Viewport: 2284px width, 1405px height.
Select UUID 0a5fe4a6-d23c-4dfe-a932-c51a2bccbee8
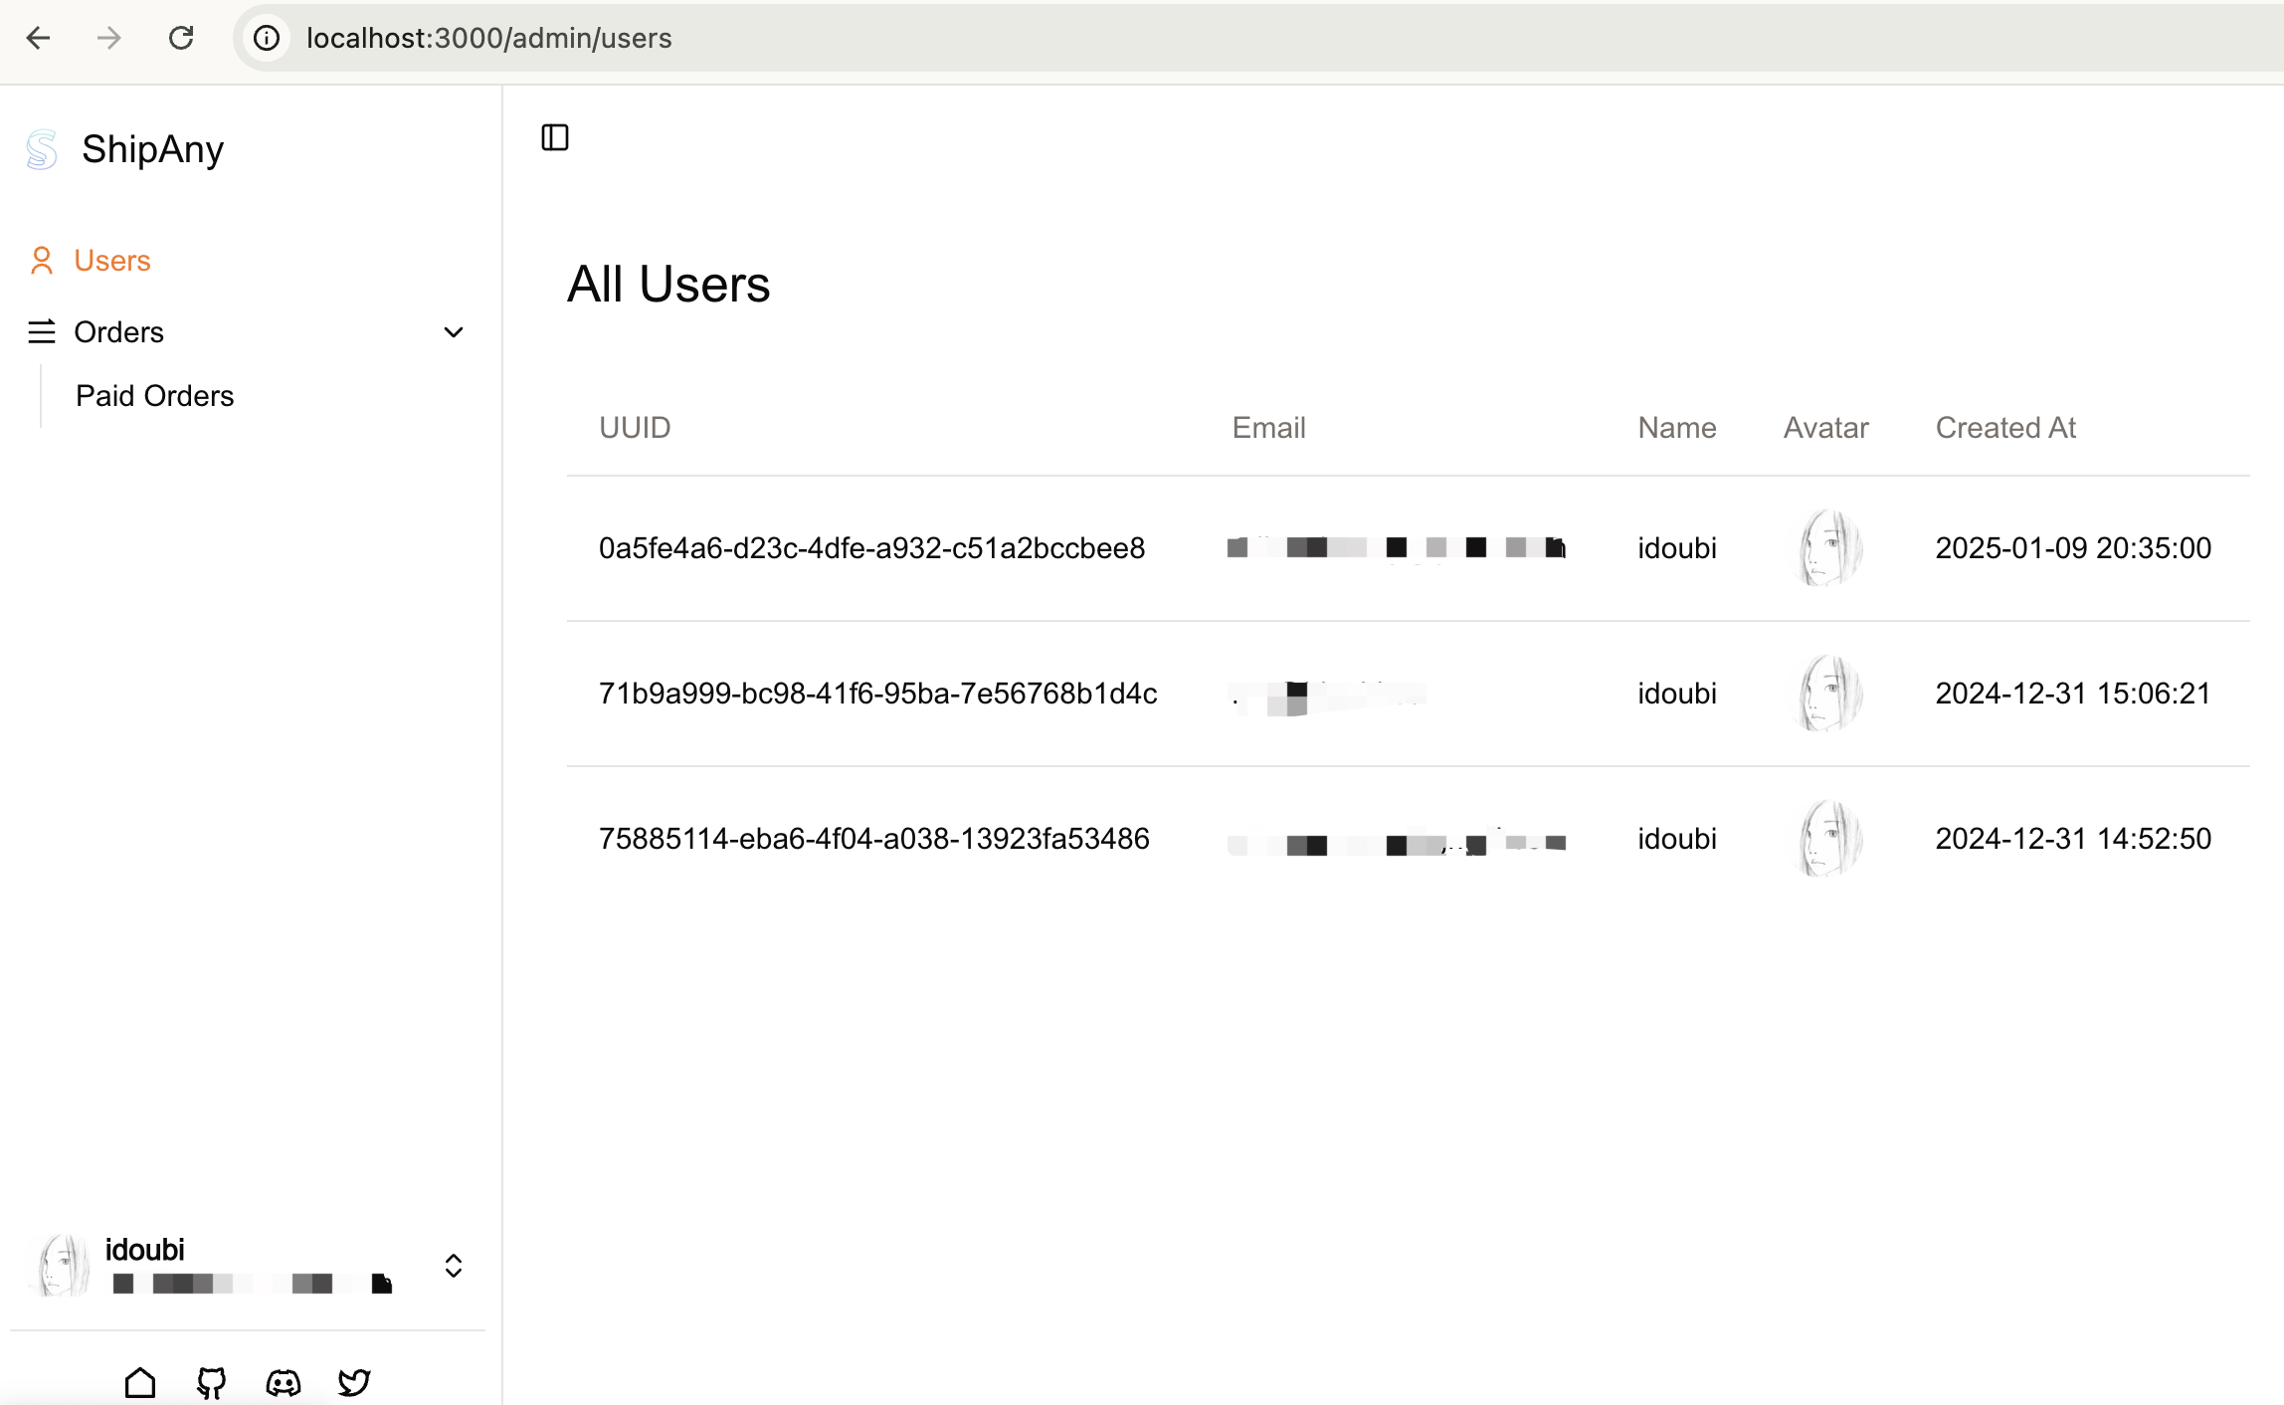pos(871,548)
